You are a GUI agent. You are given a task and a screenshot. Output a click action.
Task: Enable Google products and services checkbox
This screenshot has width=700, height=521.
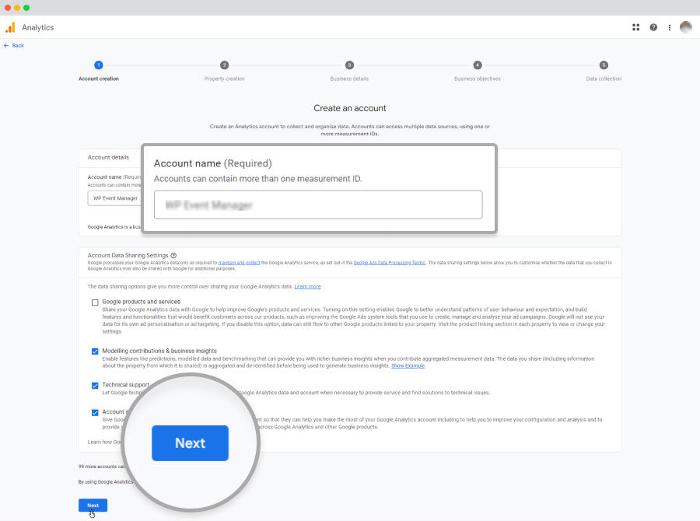tap(95, 302)
